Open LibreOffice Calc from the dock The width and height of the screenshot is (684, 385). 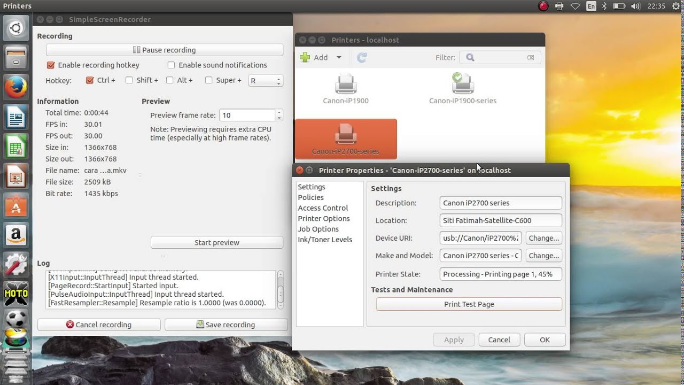(16, 146)
